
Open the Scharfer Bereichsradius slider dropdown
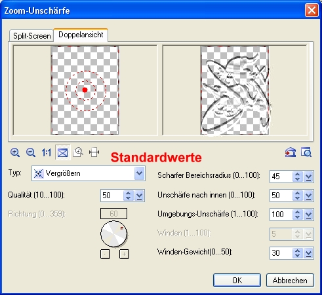(x=308, y=177)
